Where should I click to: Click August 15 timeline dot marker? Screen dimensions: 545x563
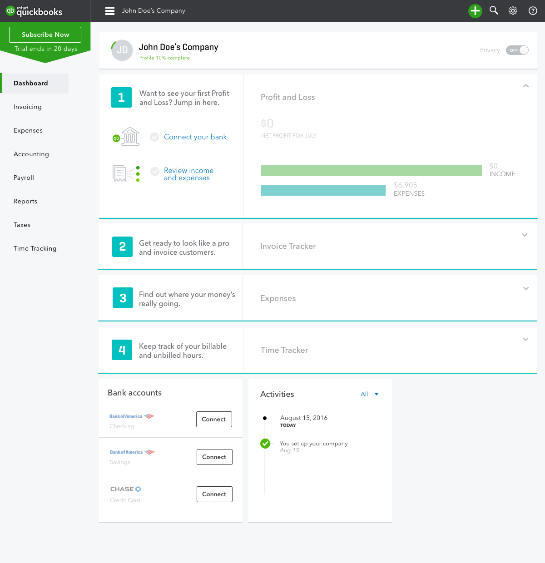point(265,418)
